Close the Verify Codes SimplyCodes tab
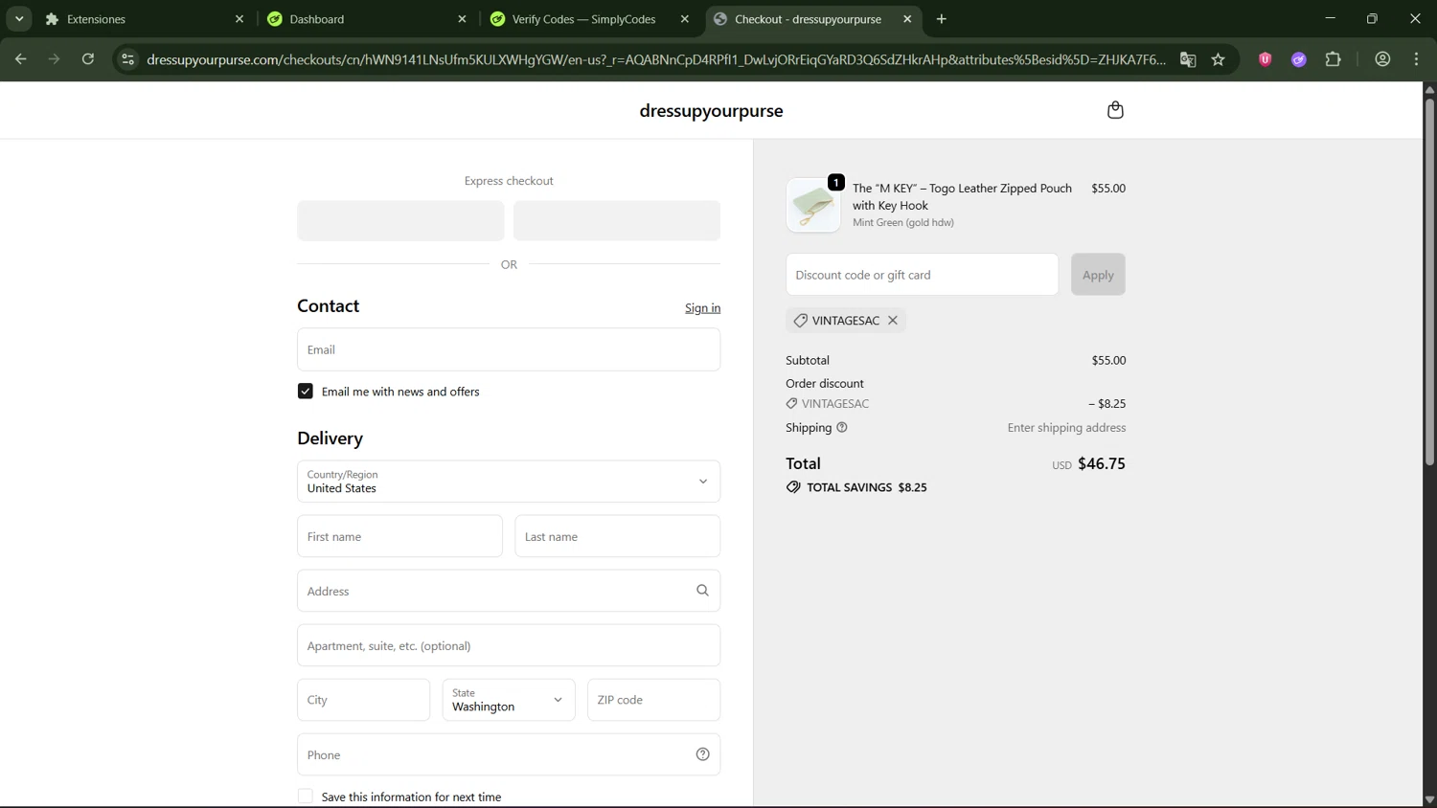 tap(685, 19)
